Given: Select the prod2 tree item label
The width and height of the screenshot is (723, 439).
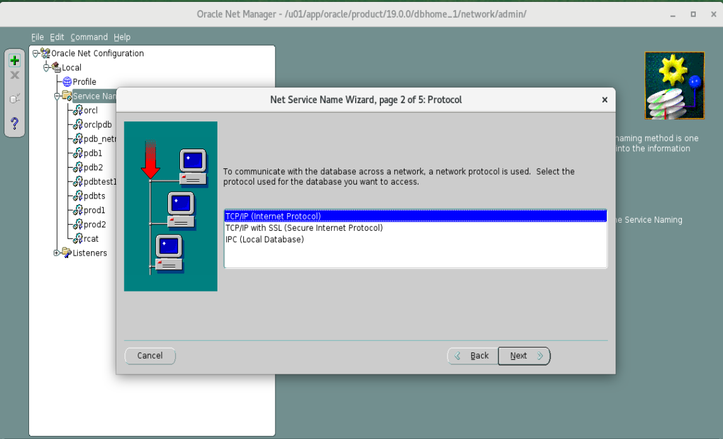Looking at the screenshot, I should (95, 225).
